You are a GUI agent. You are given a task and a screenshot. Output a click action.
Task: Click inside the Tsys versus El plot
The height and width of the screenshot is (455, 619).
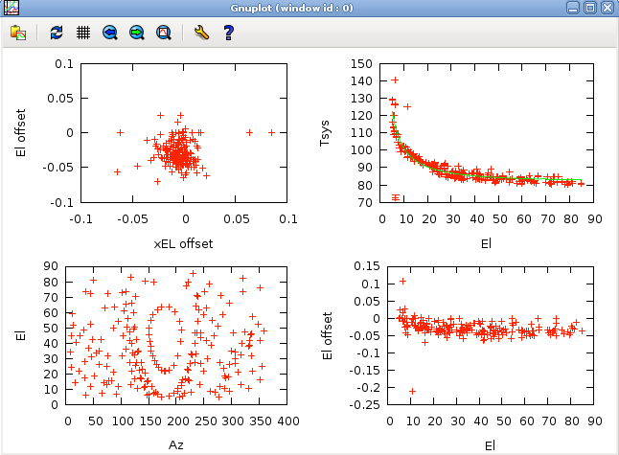pos(491,132)
